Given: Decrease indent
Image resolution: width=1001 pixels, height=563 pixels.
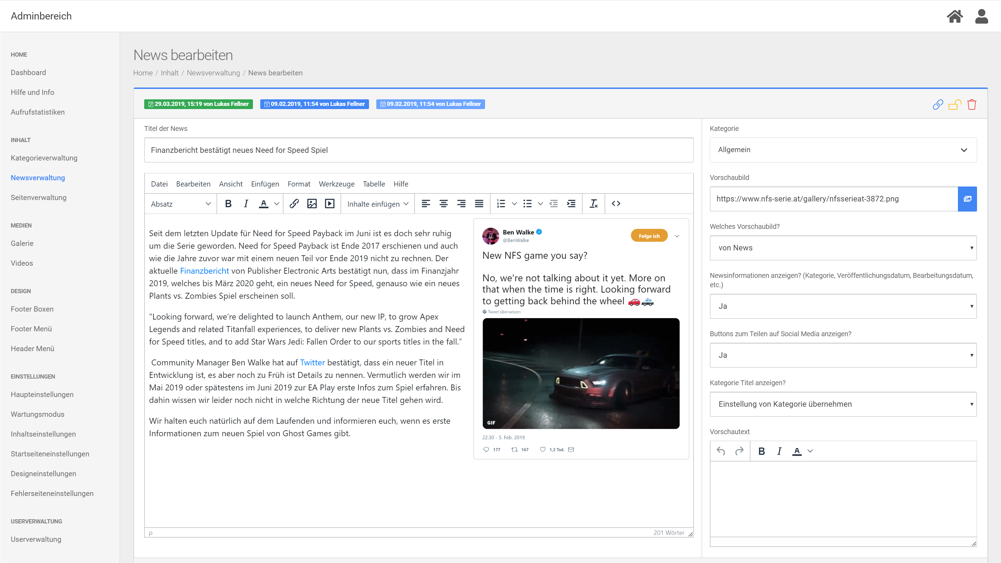Looking at the screenshot, I should [554, 204].
